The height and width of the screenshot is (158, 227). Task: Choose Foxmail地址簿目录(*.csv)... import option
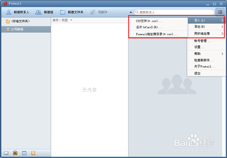(158, 34)
